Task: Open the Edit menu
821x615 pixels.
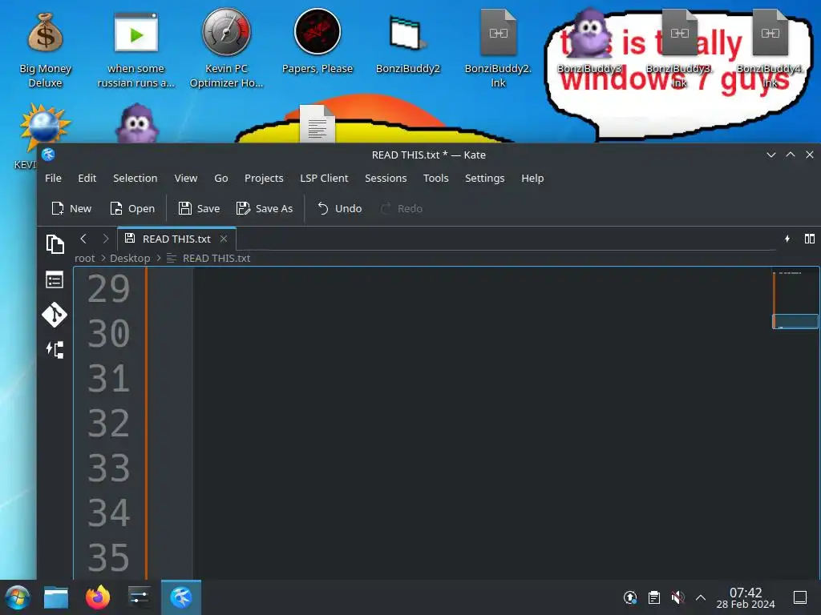Action: [x=87, y=179]
